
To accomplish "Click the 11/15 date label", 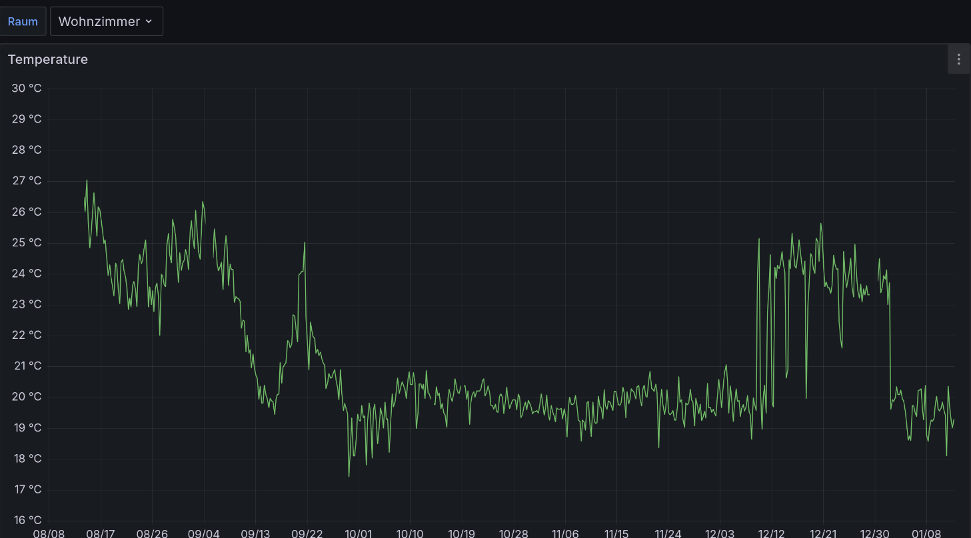I will [616, 533].
